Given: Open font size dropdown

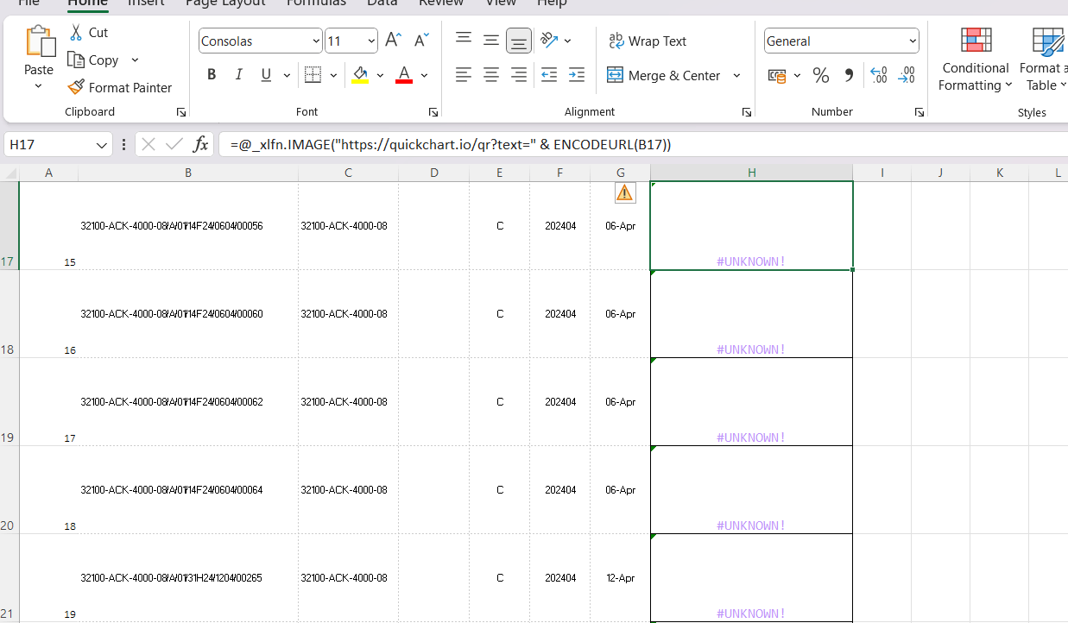Looking at the screenshot, I should (371, 41).
